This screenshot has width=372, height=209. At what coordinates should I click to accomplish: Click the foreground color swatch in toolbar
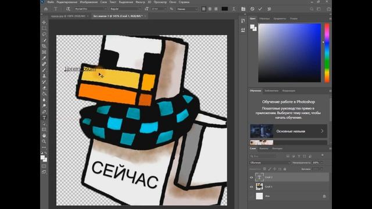click(x=42, y=157)
